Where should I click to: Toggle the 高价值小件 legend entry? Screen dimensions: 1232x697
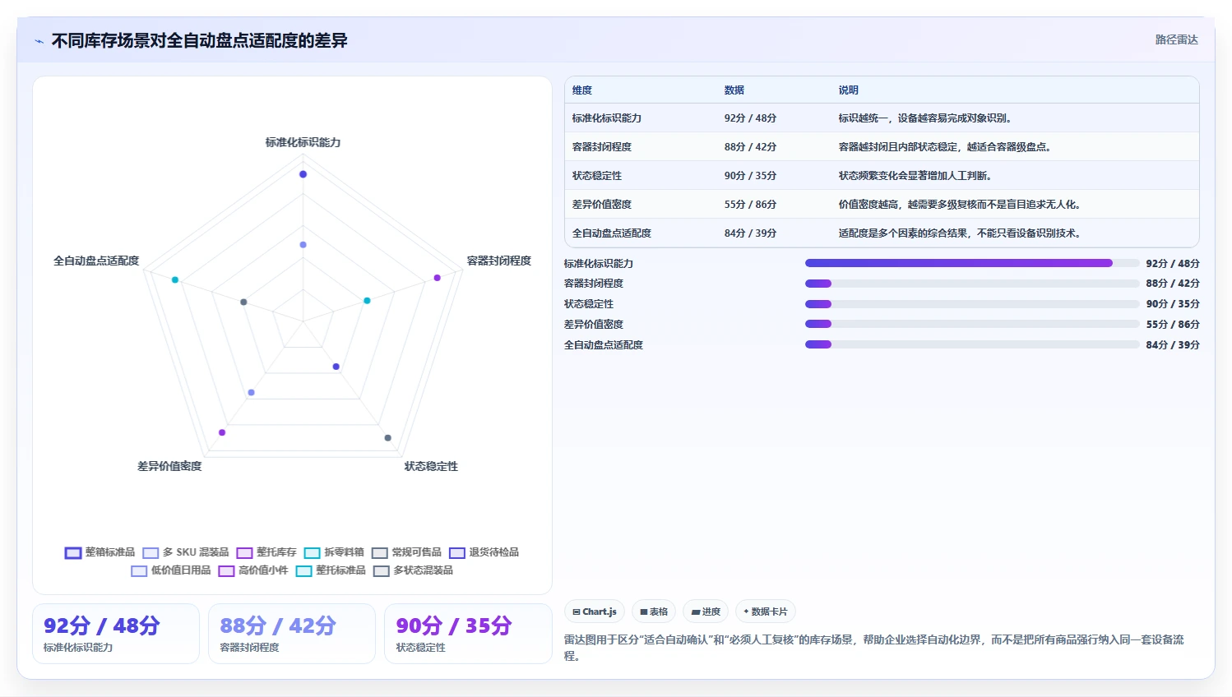[x=253, y=570]
